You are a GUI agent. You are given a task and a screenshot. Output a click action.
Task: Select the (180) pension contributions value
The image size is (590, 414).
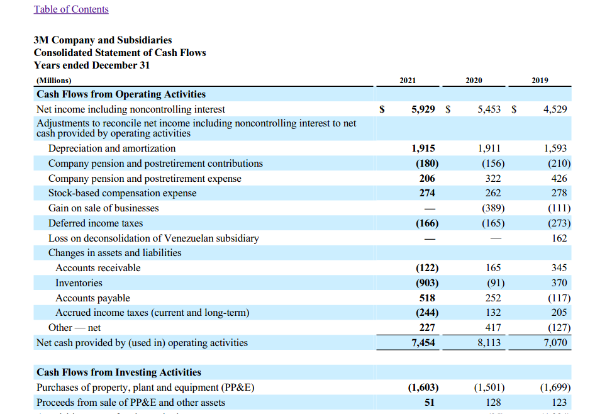(427, 164)
